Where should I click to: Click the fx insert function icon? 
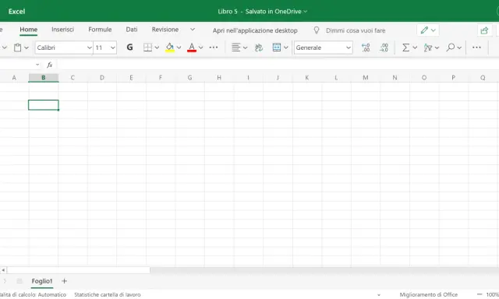tap(50, 65)
